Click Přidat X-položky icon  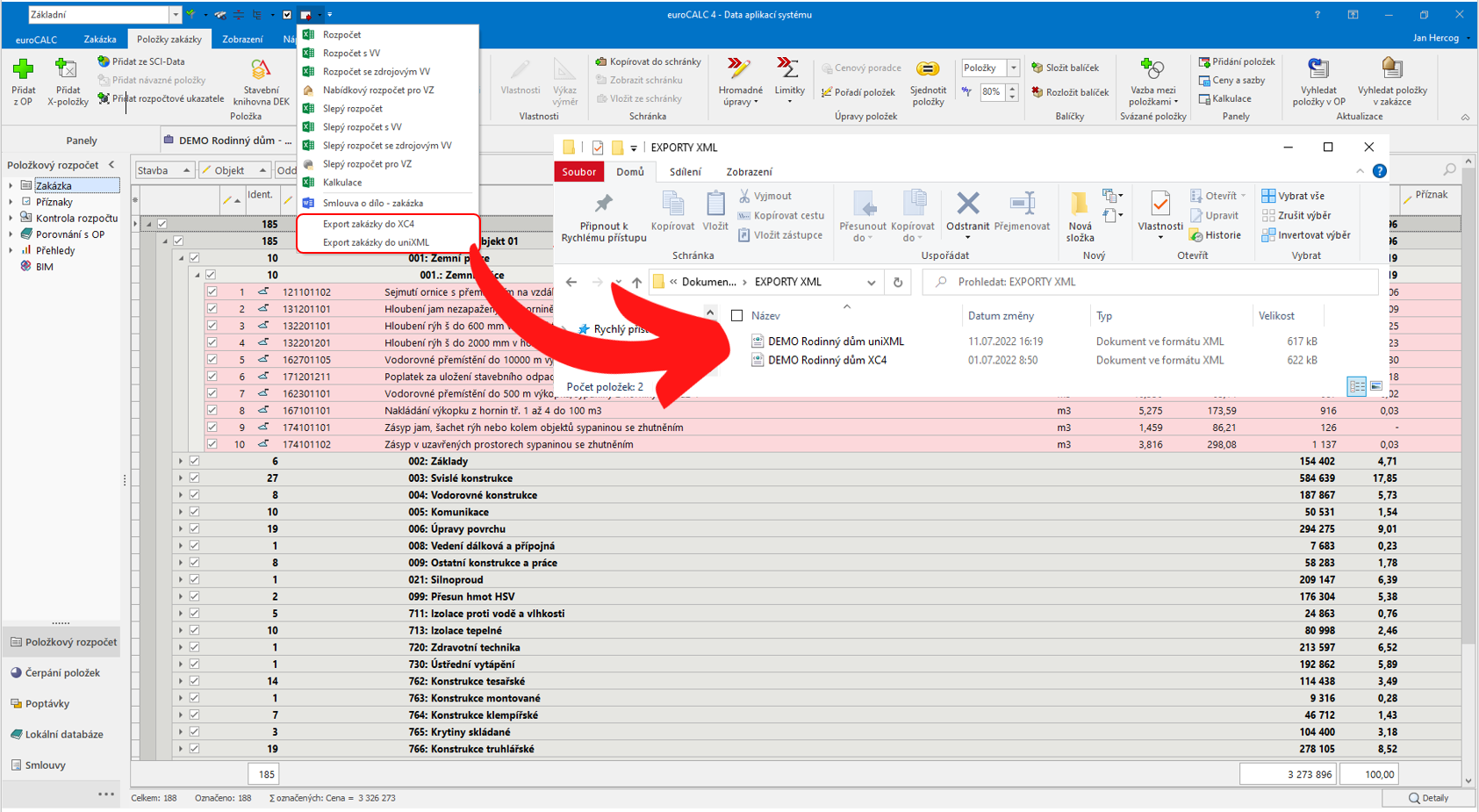pos(67,69)
